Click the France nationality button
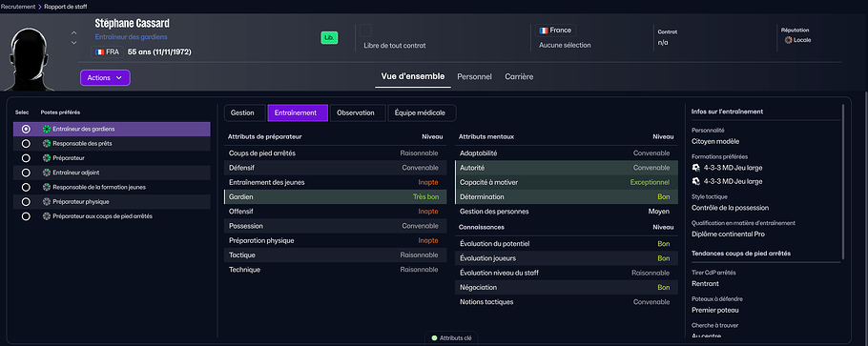Image resolution: width=868 pixels, height=346 pixels. (555, 31)
